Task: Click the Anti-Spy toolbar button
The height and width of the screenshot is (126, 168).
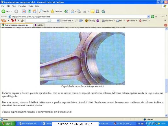Action: (90, 21)
